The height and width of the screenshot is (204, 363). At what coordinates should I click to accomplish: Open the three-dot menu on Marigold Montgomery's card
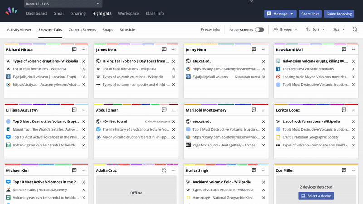(x=263, y=110)
